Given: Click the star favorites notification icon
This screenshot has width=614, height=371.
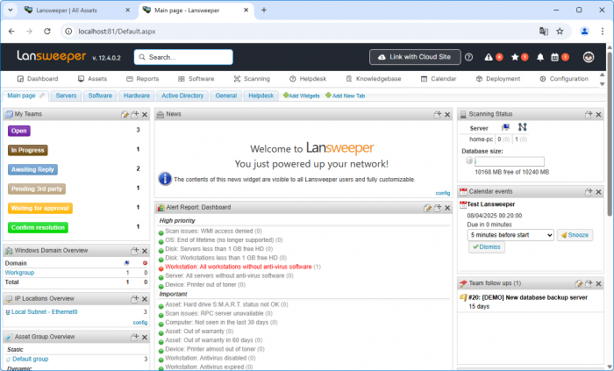Looking at the screenshot, I should point(516,57).
